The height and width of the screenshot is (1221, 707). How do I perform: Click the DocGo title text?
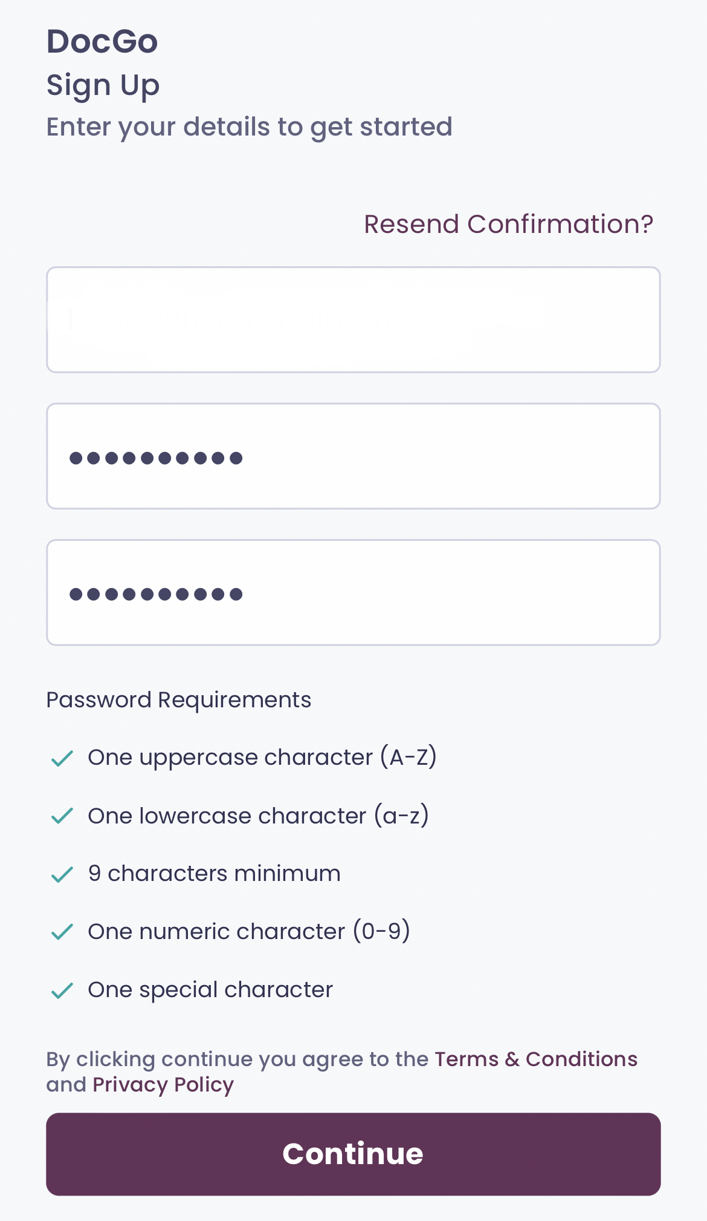tap(102, 41)
